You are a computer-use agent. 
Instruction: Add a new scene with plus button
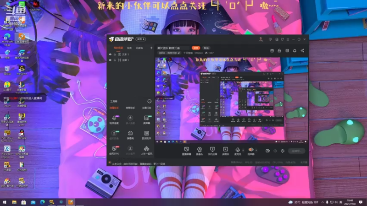tap(151, 48)
